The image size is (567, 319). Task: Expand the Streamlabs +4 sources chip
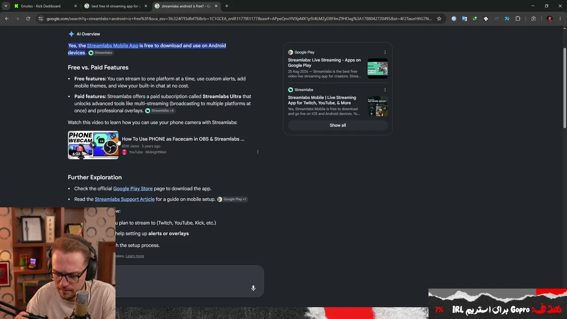click(x=160, y=111)
